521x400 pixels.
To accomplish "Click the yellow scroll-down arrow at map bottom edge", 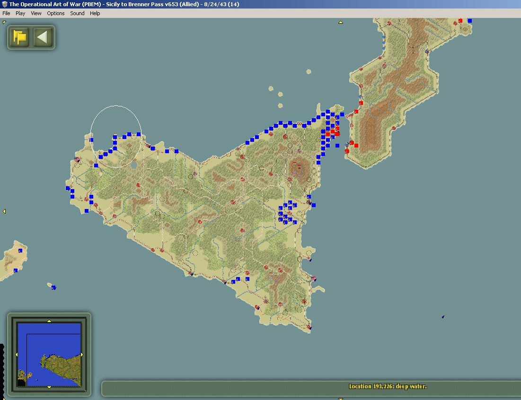I will 341,398.
